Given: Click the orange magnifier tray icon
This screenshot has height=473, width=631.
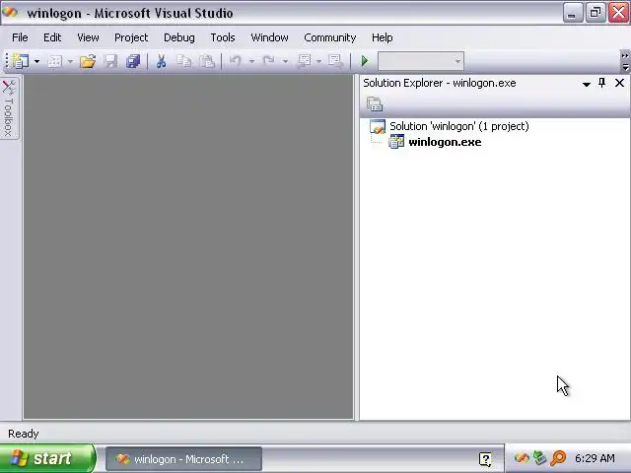Looking at the screenshot, I should coord(558,458).
